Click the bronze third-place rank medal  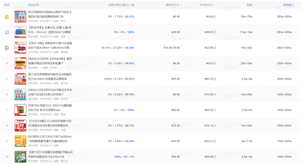[x=7, y=48]
